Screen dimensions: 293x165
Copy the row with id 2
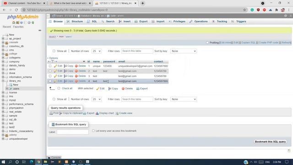[69, 71]
